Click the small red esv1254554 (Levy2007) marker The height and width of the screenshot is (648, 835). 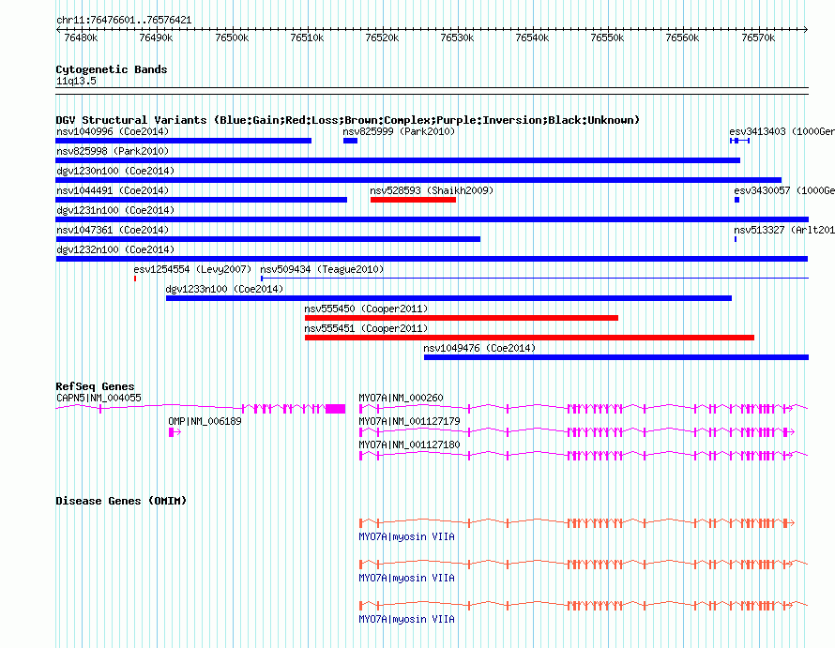tap(135, 279)
